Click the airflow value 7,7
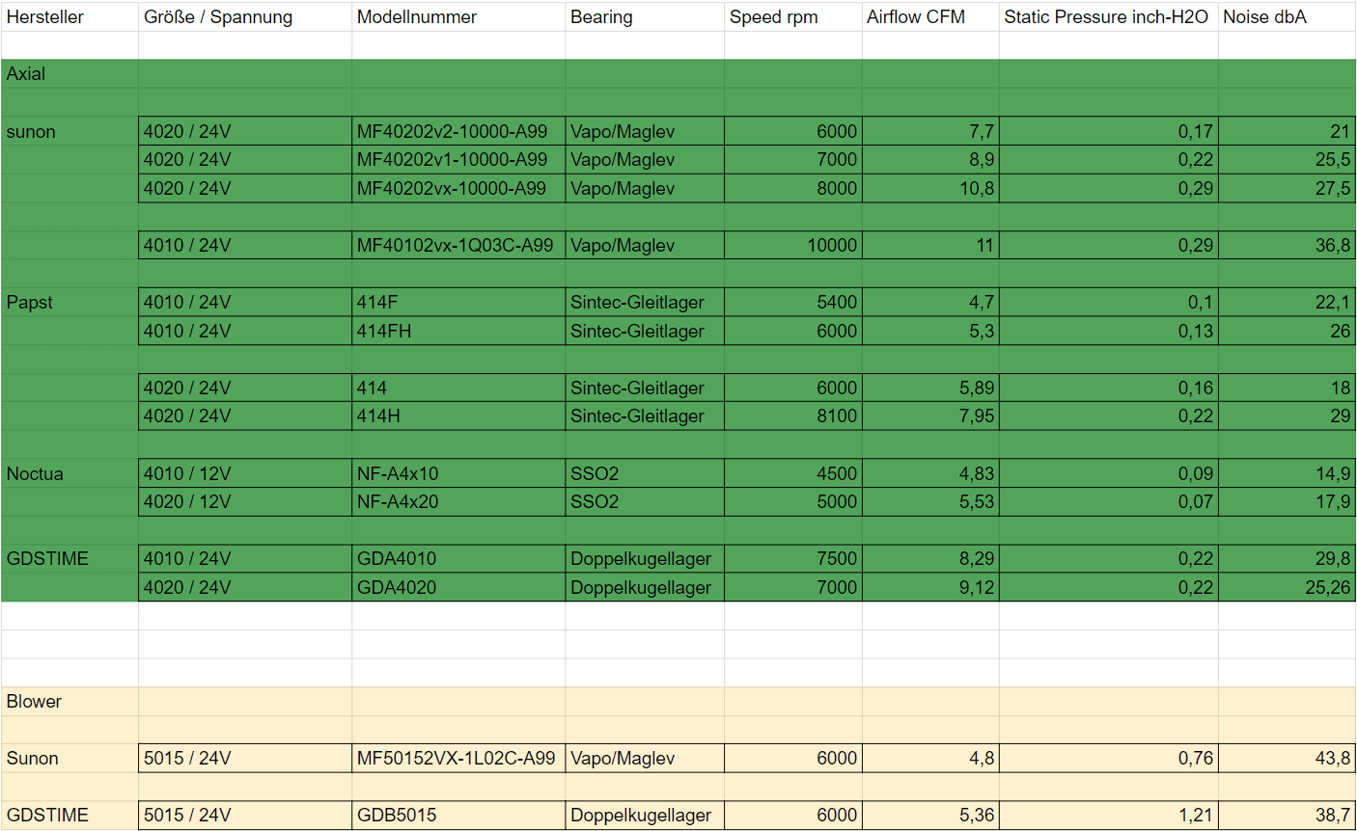The image size is (1357, 831). [x=930, y=131]
